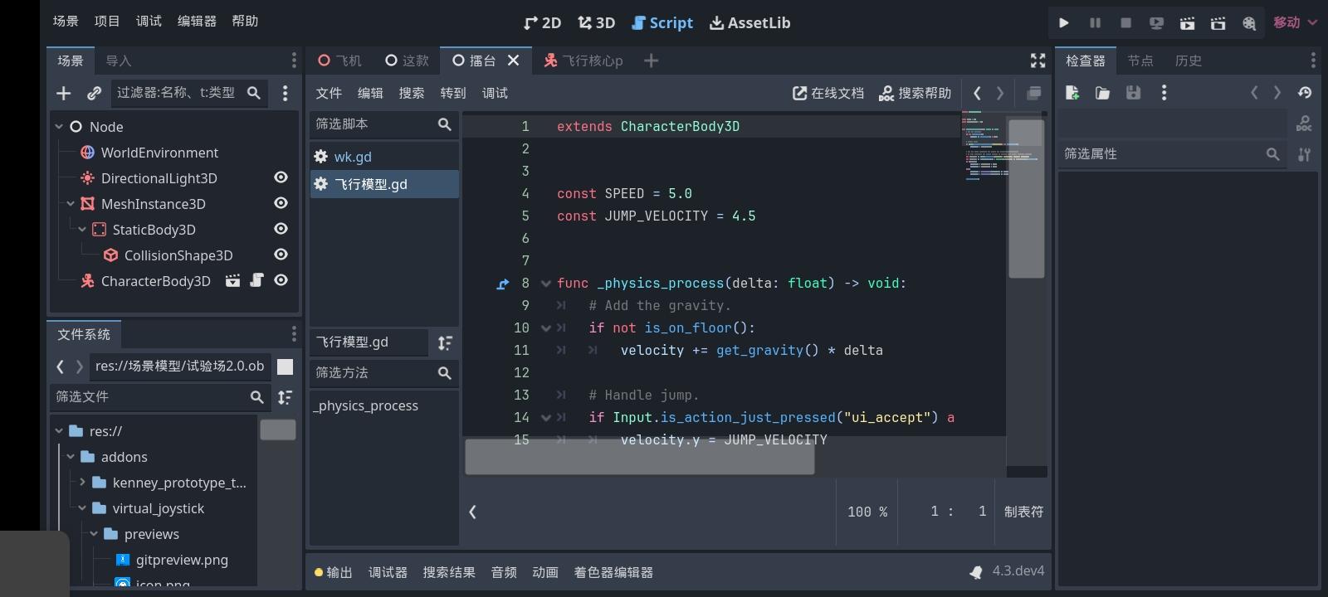Focus the 筛选方法 filter field
Image resolution: width=1328 pixels, height=597 pixels.
click(384, 373)
